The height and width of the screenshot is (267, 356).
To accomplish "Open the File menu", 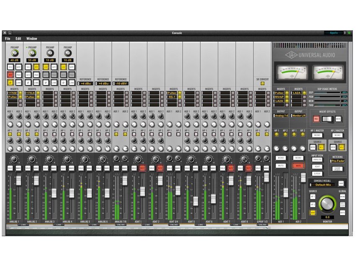I will point(8,39).
